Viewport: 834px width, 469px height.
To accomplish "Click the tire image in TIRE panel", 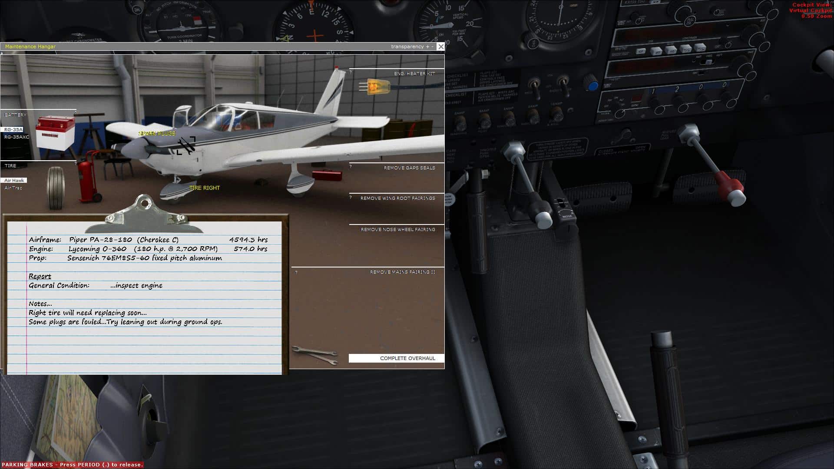I will (56, 188).
